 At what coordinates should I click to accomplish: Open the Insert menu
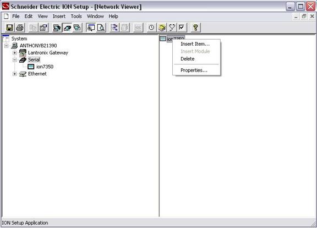[59, 17]
